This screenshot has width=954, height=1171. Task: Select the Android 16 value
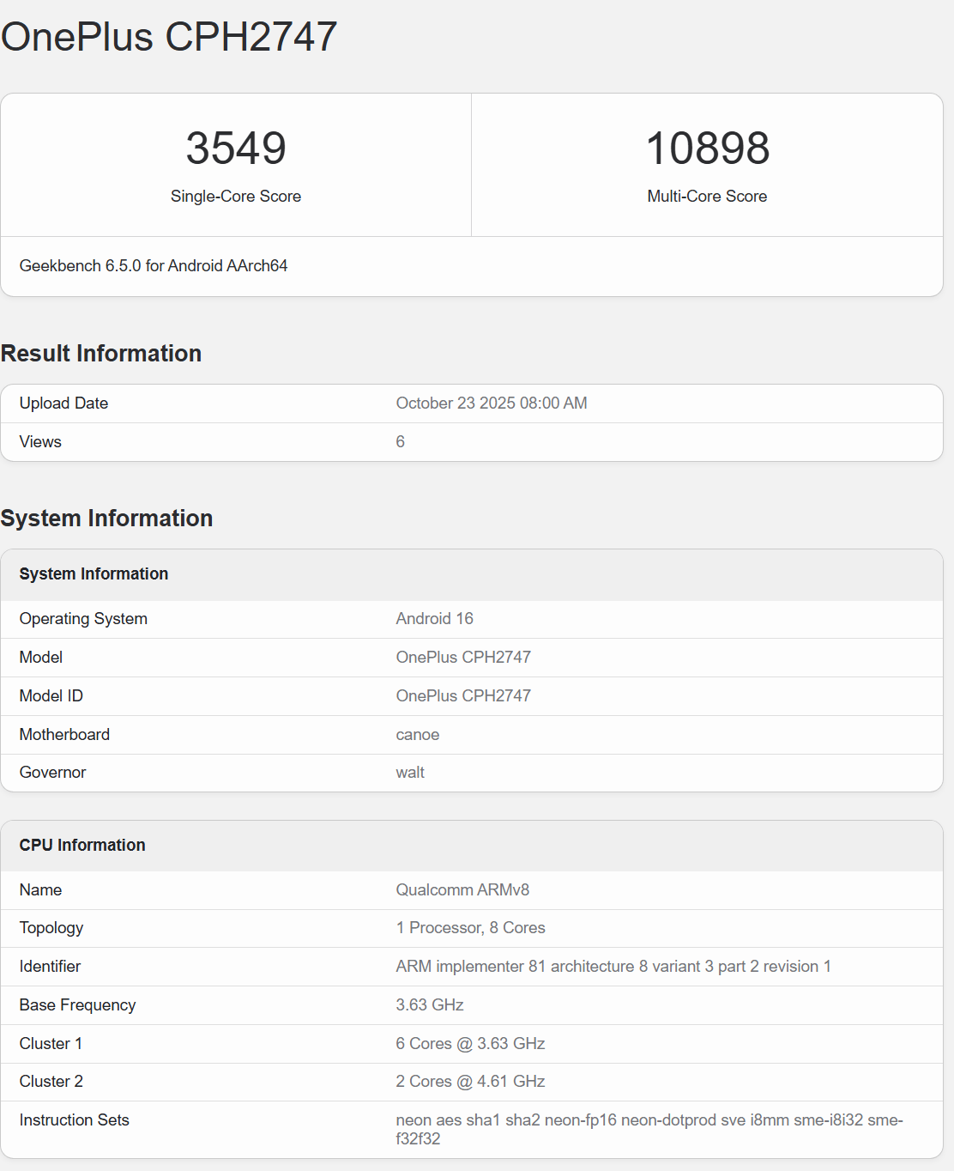tap(434, 618)
